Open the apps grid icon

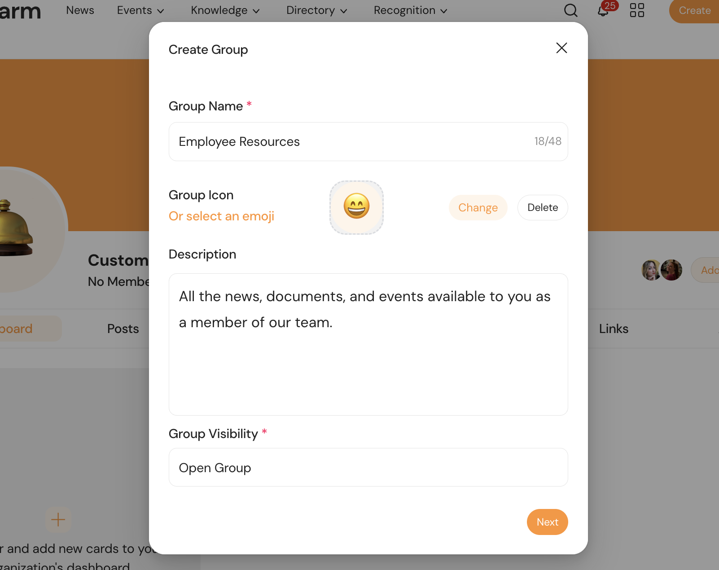637,10
